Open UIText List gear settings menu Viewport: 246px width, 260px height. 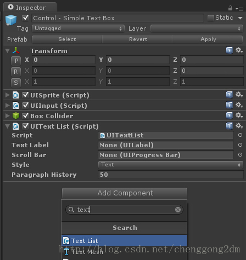(239, 126)
